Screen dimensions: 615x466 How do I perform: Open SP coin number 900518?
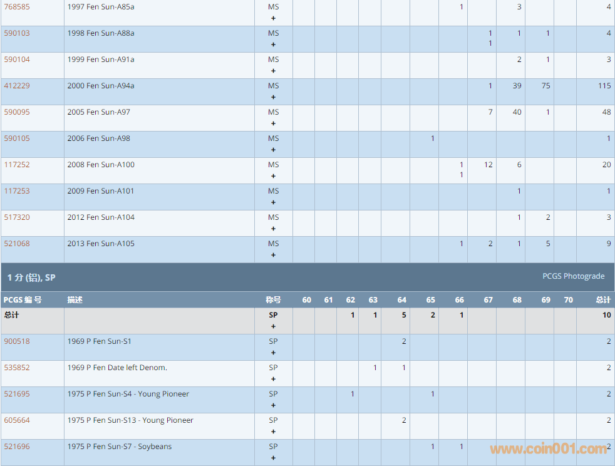coord(17,341)
